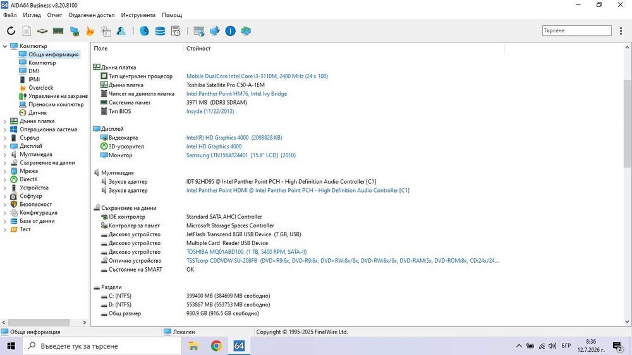This screenshot has width=632, height=355.
Task: Open the Изглед menu
Action: click(32, 15)
